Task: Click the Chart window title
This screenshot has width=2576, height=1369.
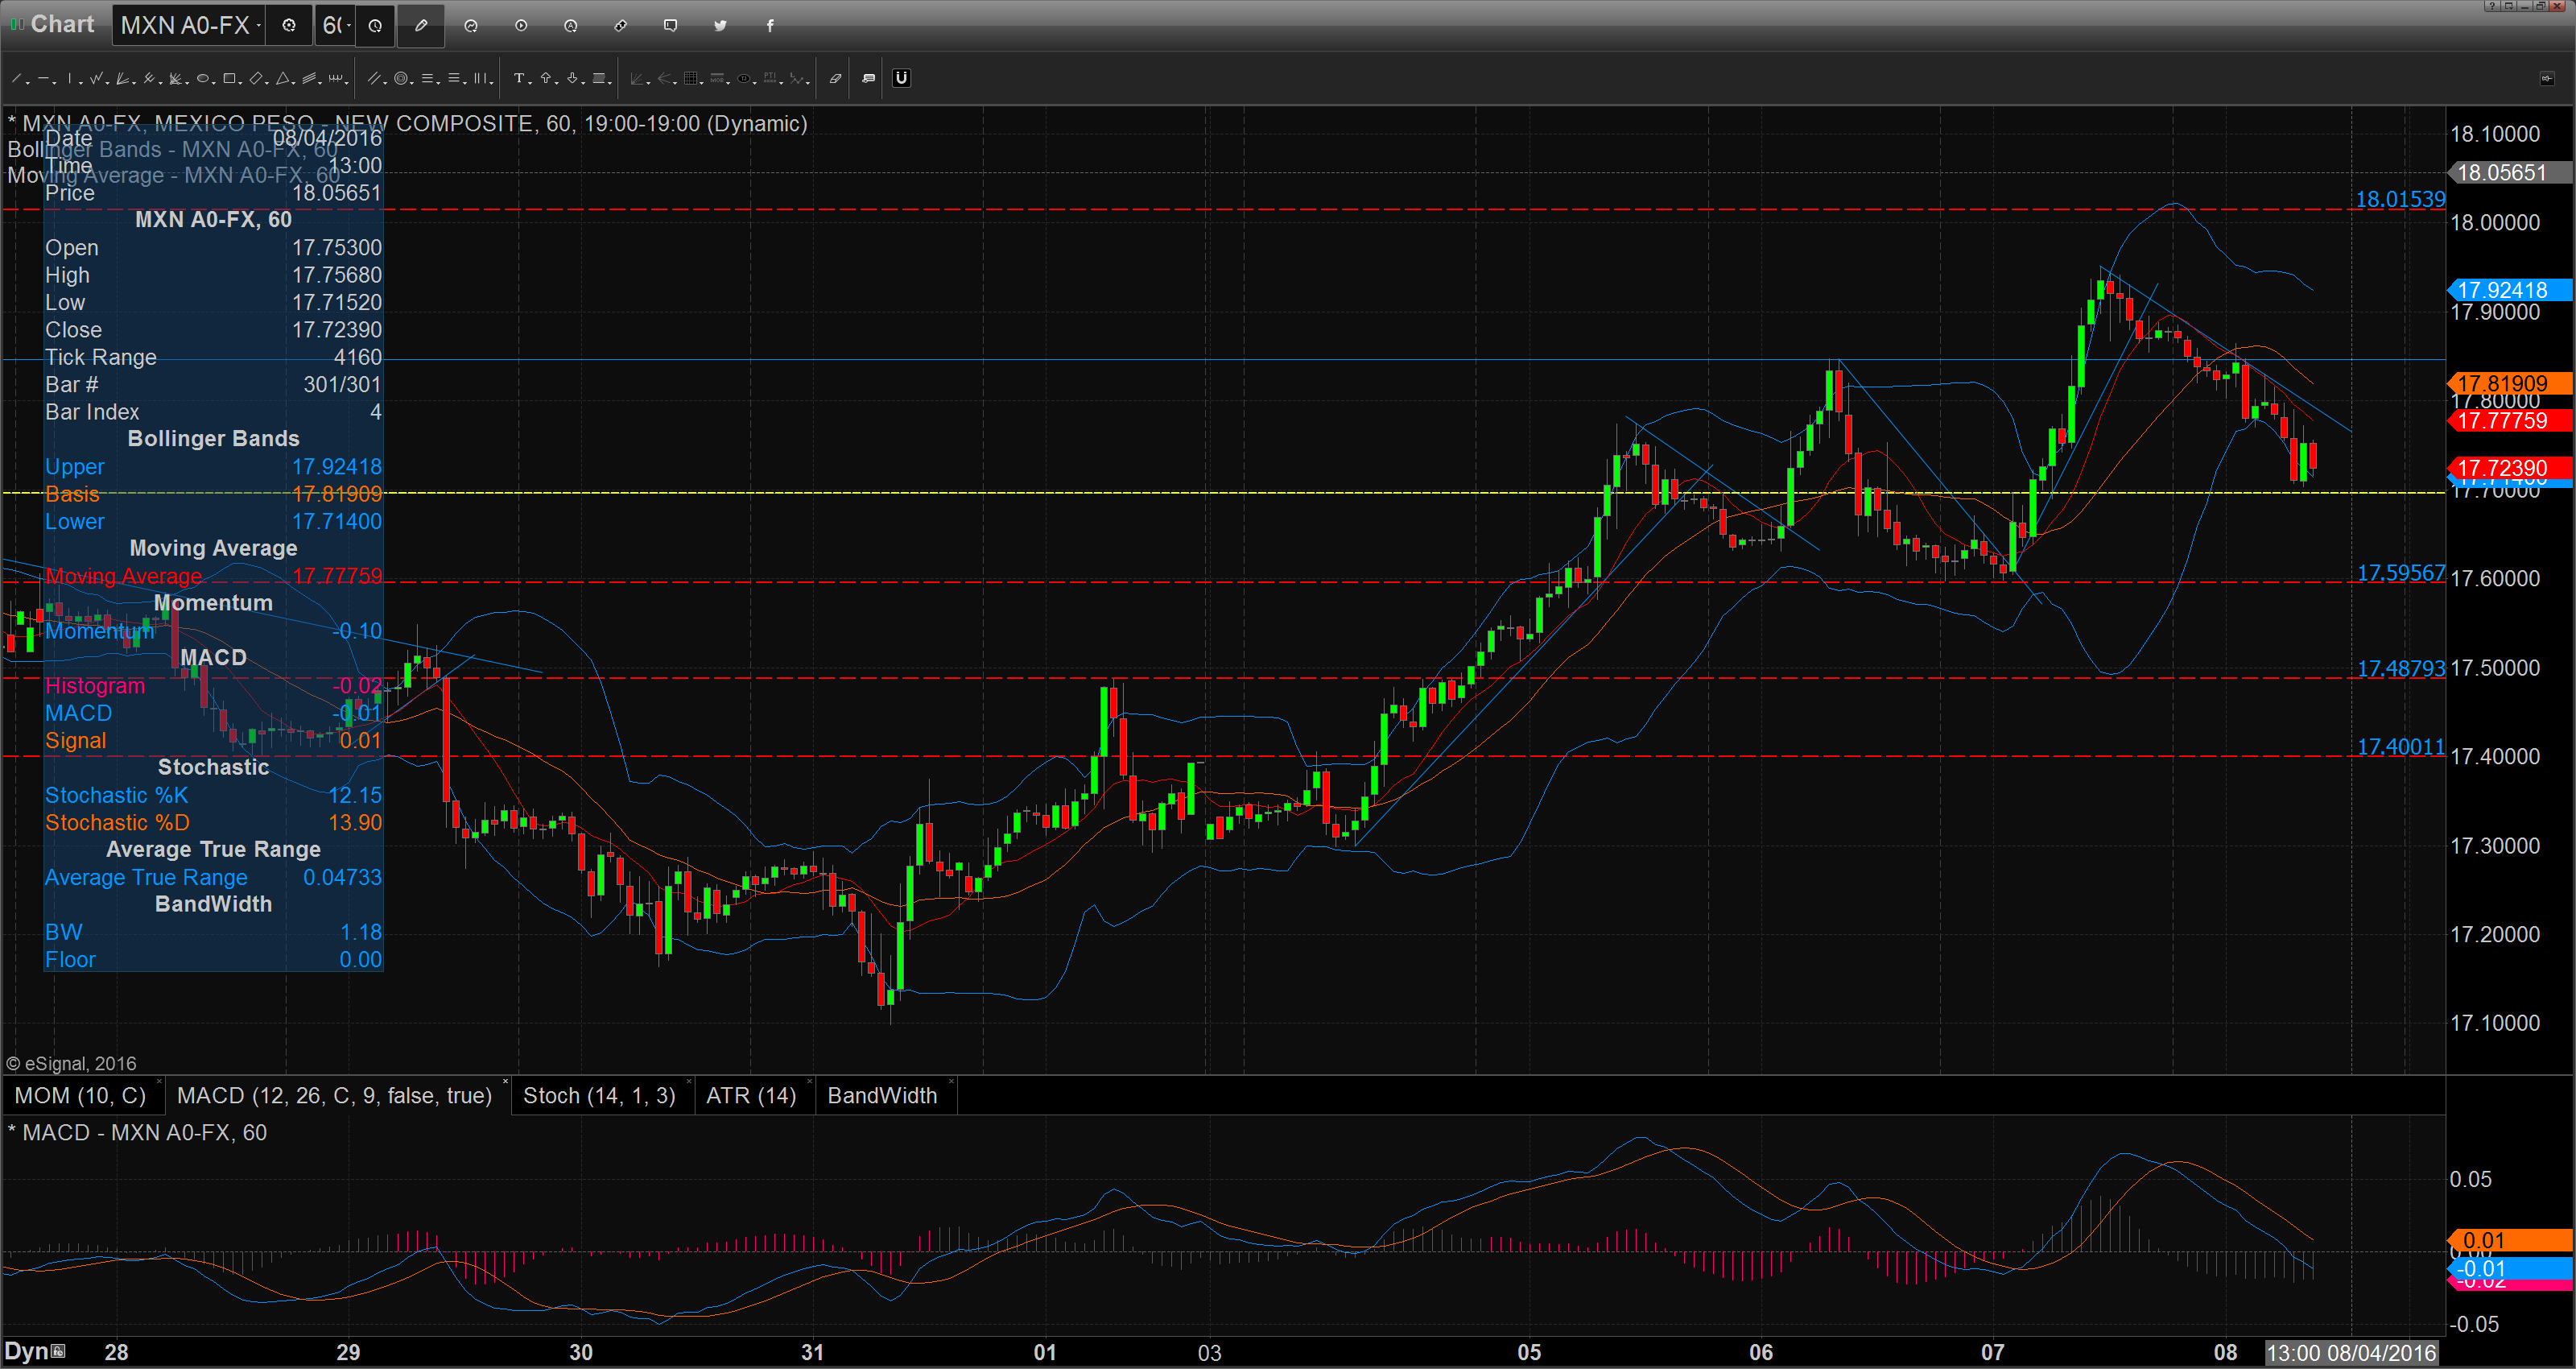Action: tap(62, 24)
